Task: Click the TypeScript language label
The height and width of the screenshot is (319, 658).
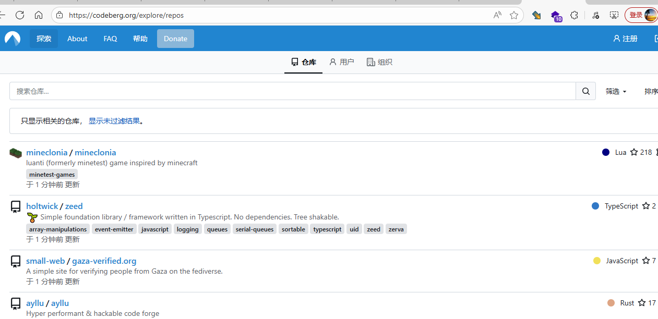Action: click(621, 206)
